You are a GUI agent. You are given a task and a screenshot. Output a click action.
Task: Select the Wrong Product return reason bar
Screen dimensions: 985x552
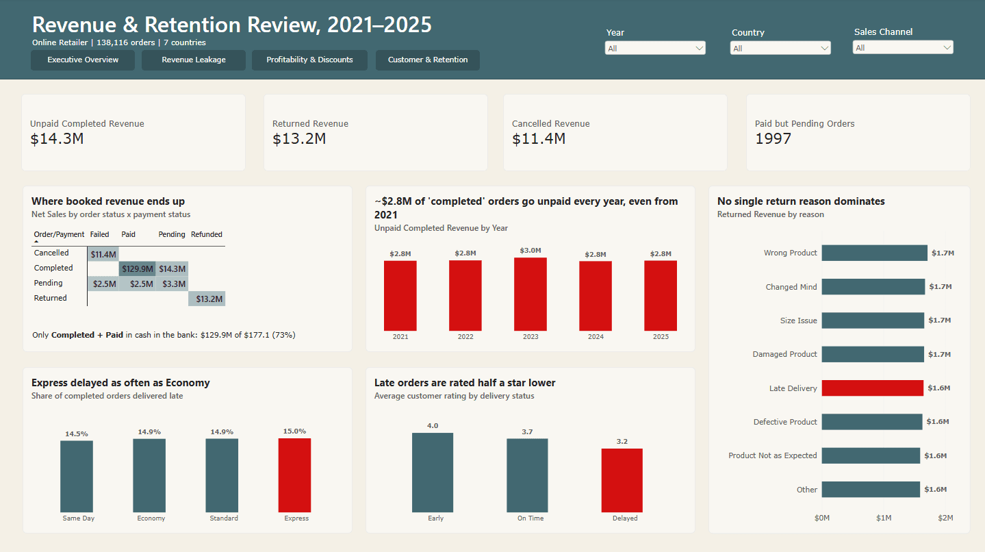pyautogui.click(x=874, y=253)
